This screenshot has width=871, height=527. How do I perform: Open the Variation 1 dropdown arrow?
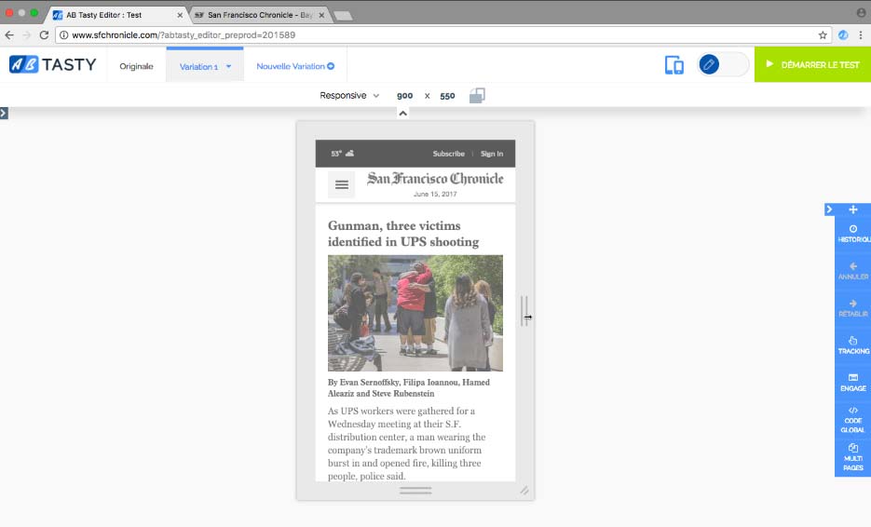tap(228, 66)
